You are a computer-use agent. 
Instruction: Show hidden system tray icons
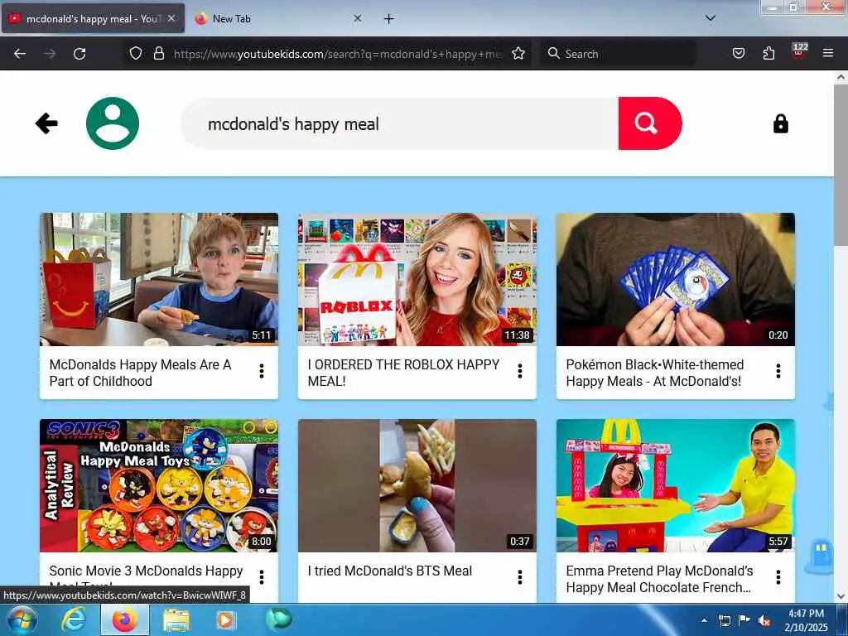tap(704, 620)
